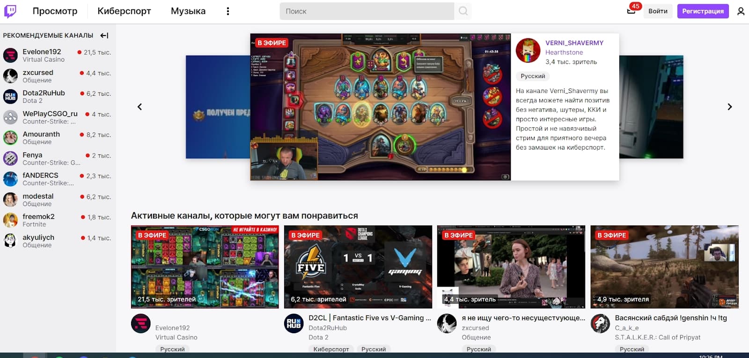Open Evelone192 casino stream thumbnail
The width and height of the screenshot is (749, 358).
click(x=205, y=267)
